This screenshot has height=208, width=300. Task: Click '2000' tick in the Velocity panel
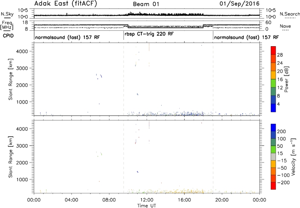22,163
